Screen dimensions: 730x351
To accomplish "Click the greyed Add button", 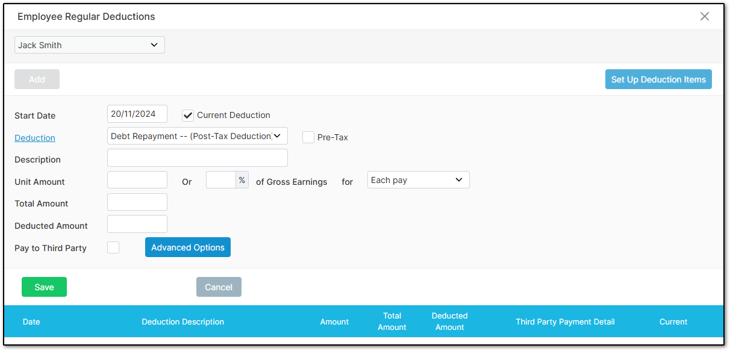I will tap(37, 79).
